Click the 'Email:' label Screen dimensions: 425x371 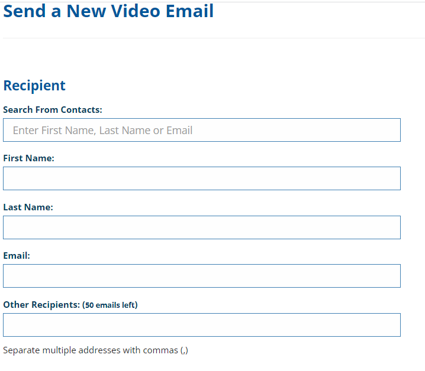(17, 255)
